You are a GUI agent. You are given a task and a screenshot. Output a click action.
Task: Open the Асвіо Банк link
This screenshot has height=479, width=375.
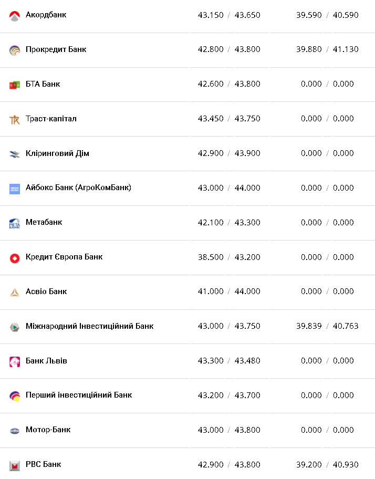point(46,291)
